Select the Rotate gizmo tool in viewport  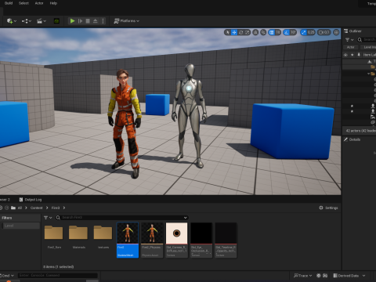(240, 32)
